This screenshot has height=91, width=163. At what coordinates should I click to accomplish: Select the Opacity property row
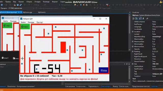coord(147,49)
